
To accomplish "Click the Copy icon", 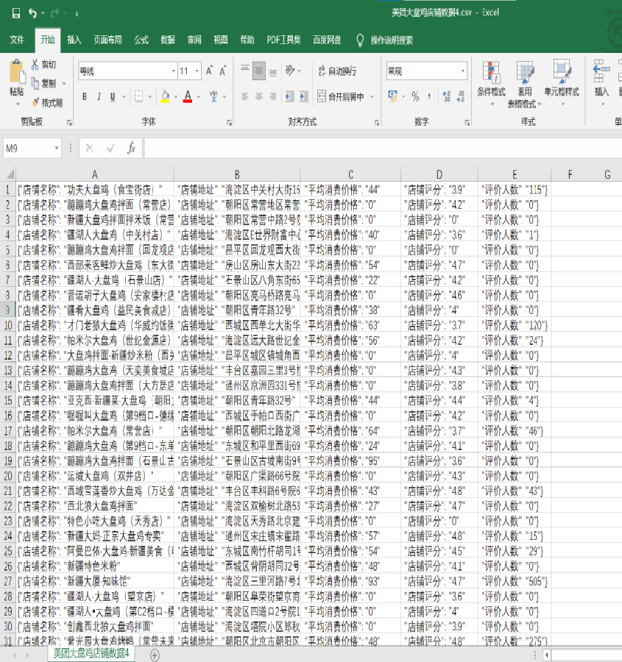I will click(x=35, y=82).
